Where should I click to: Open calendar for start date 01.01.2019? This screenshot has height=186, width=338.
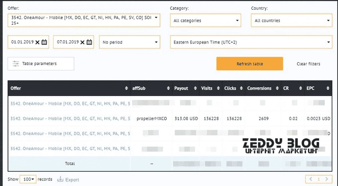tap(44, 42)
